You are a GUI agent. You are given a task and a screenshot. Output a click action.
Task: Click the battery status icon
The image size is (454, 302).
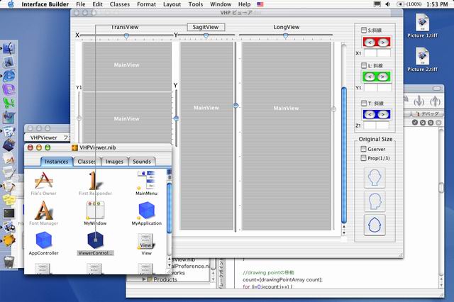[x=400, y=4]
